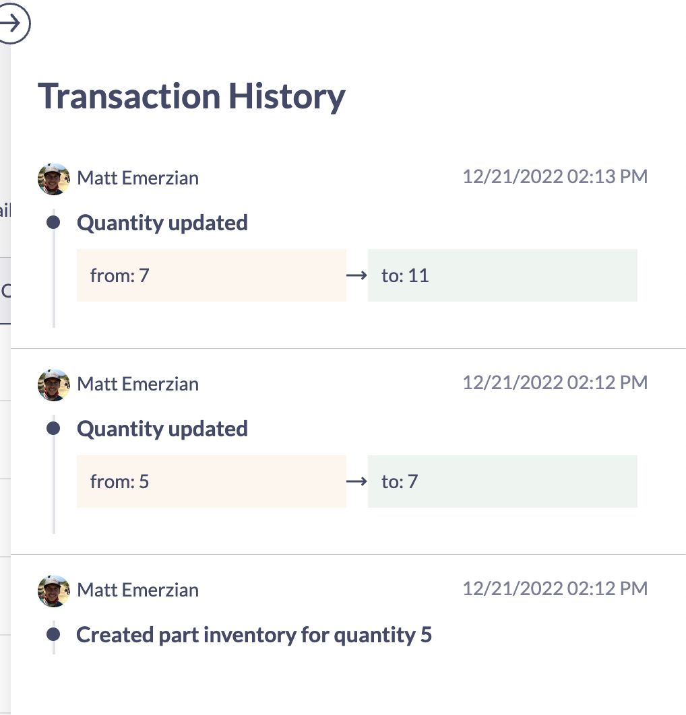The image size is (686, 715).
Task: Click the Quantity updated label above from: 7
Action: click(x=162, y=223)
